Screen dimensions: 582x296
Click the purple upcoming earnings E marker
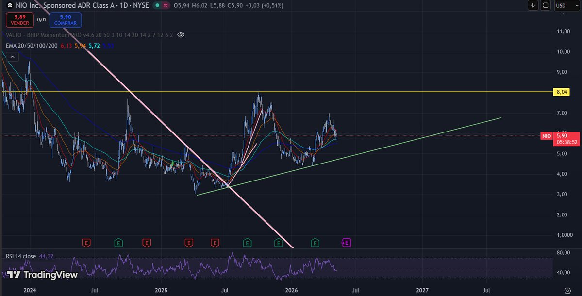[346, 243]
